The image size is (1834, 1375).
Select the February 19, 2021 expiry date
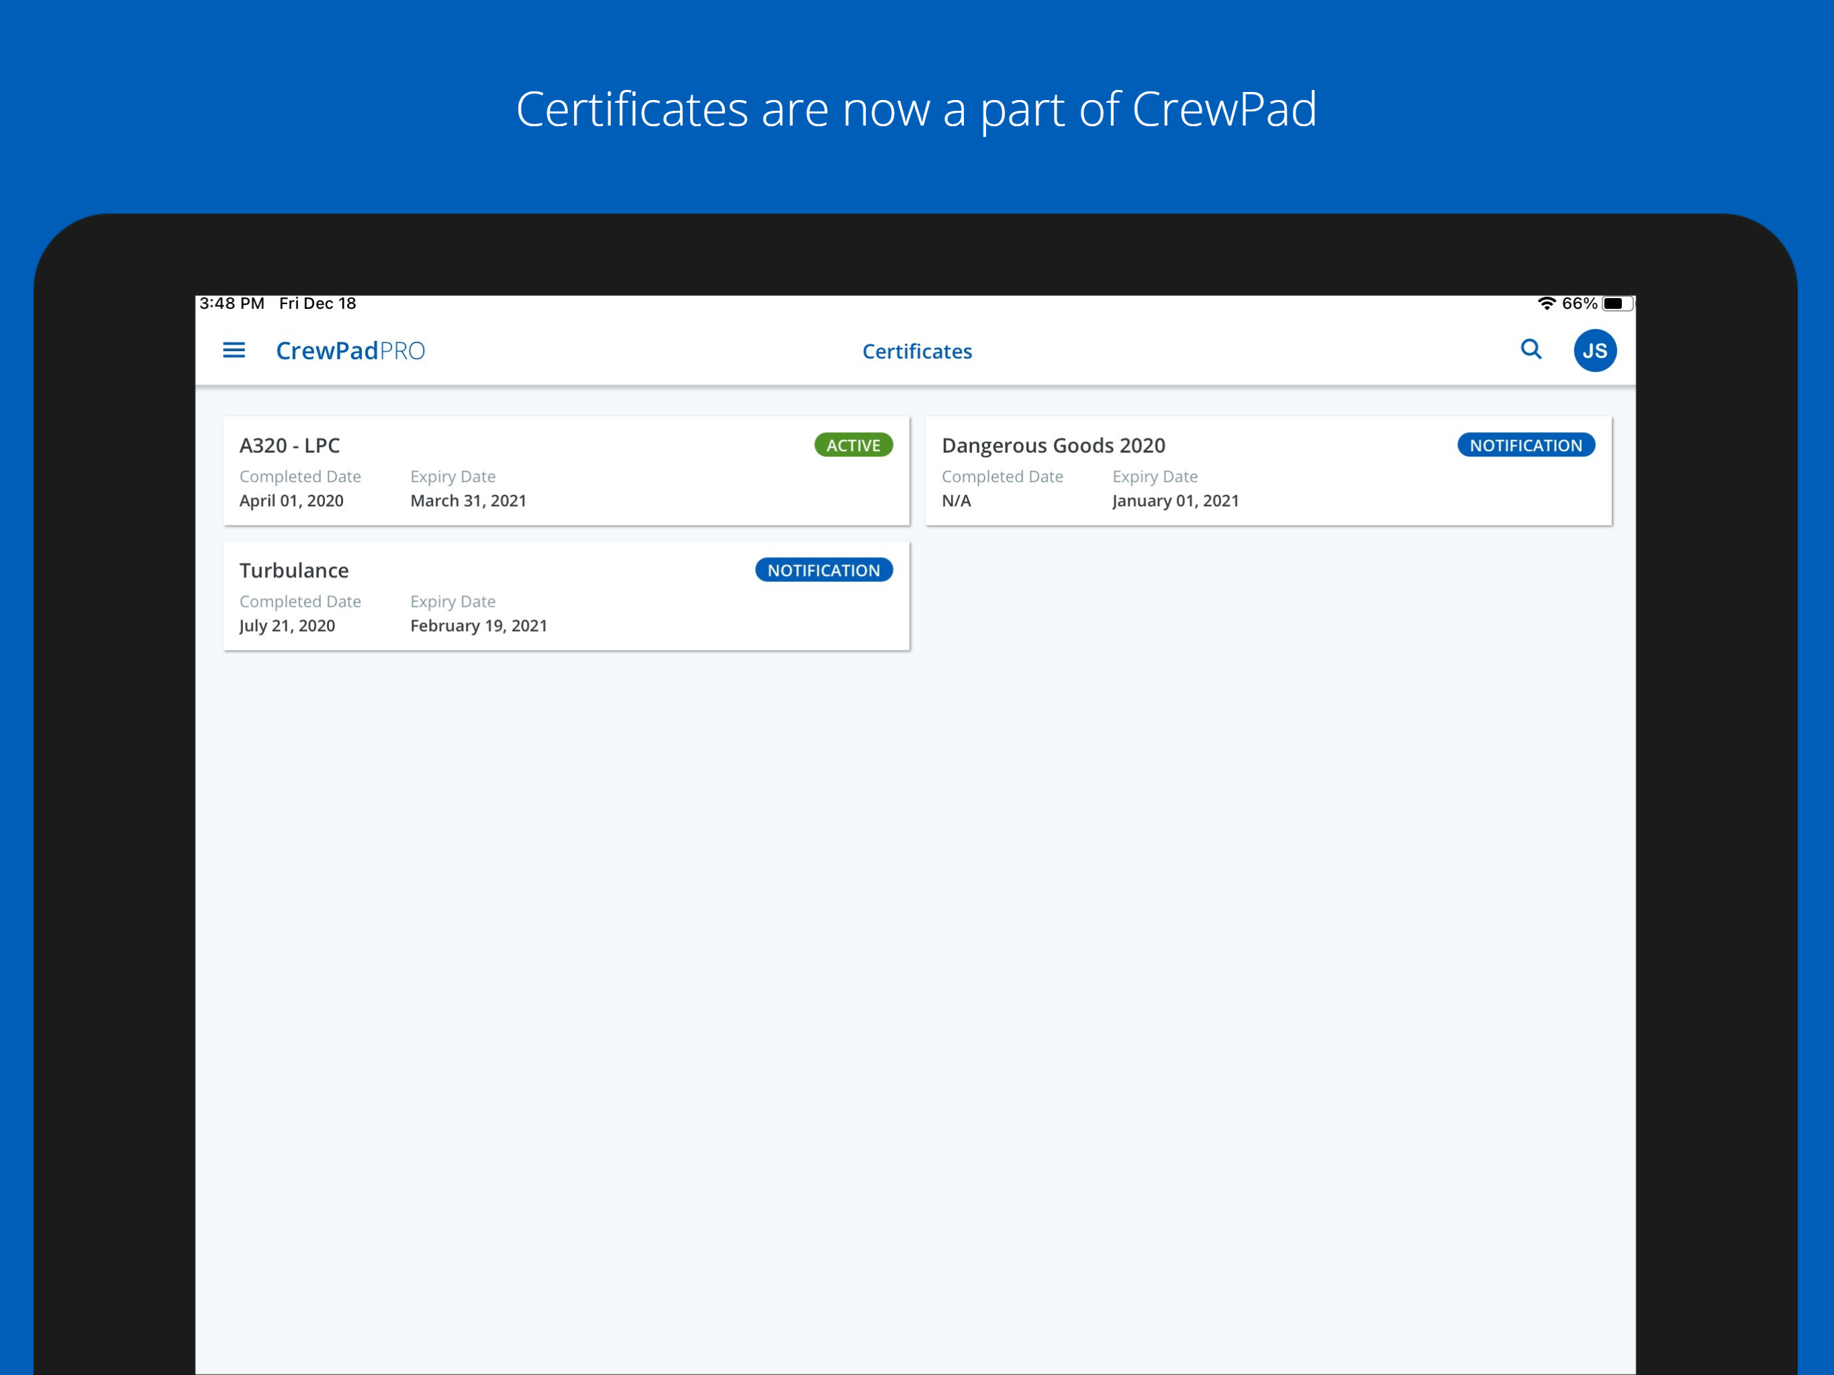(479, 626)
